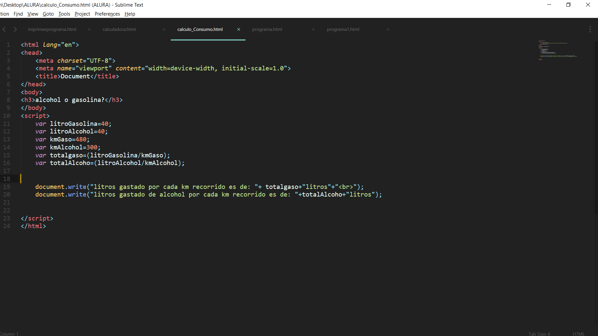
Task: Change Tab Size: 4 in status bar
Action: click(x=539, y=334)
